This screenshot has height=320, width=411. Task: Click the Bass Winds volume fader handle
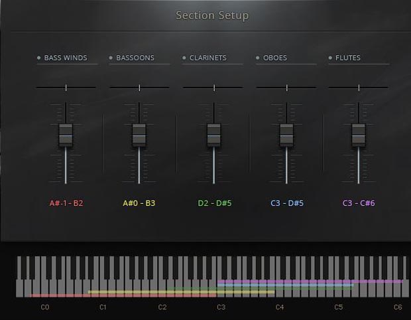tap(66, 135)
